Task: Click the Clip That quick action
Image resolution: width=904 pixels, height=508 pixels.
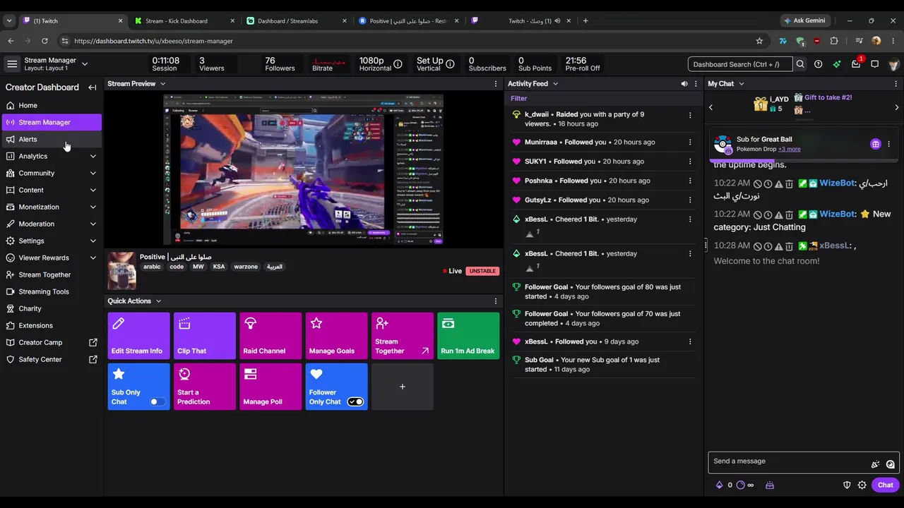Action: pos(205,336)
